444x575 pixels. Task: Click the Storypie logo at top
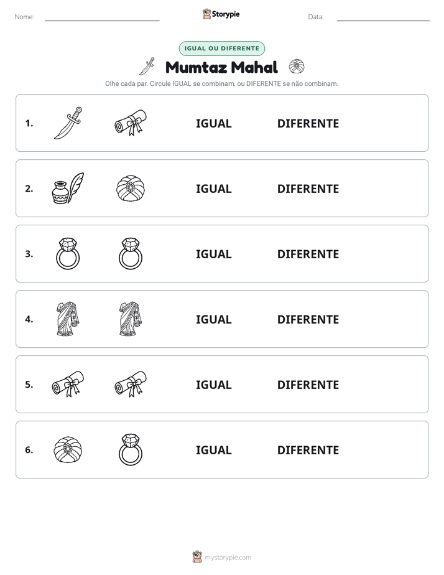pos(221,14)
